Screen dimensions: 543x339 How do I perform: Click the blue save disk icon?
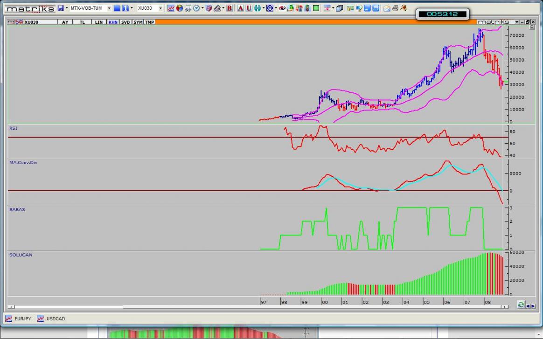coord(61,8)
